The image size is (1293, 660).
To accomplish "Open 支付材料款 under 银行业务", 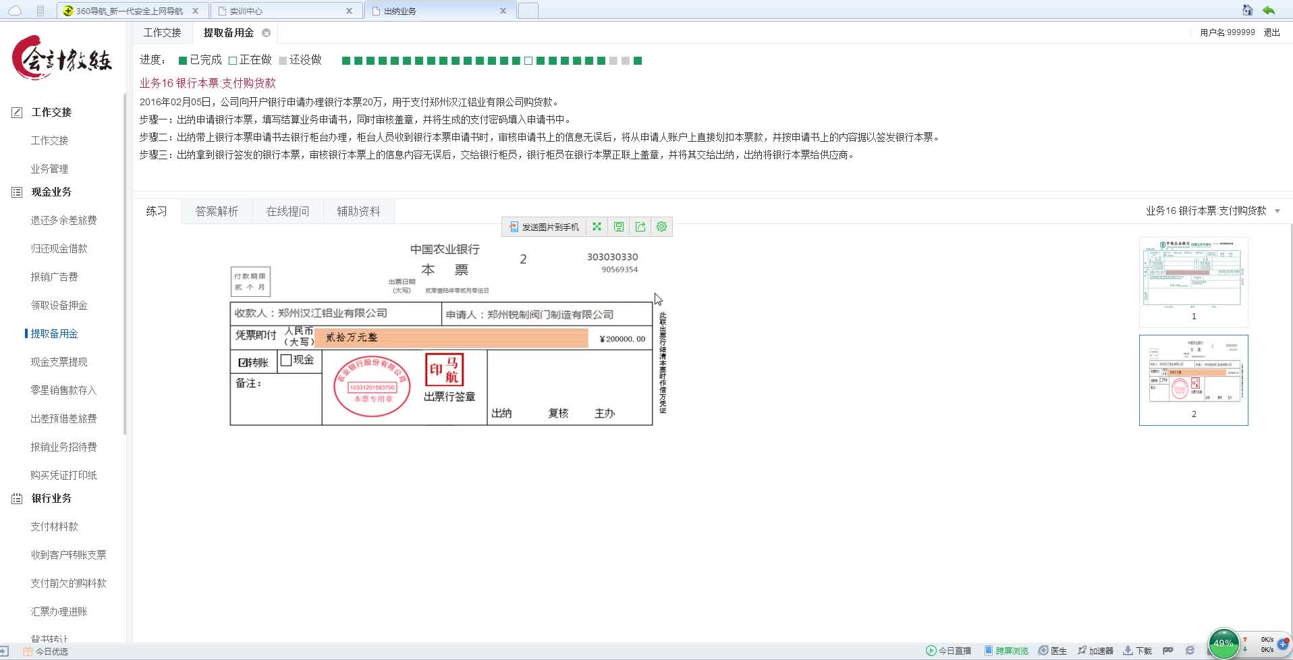I will (54, 526).
